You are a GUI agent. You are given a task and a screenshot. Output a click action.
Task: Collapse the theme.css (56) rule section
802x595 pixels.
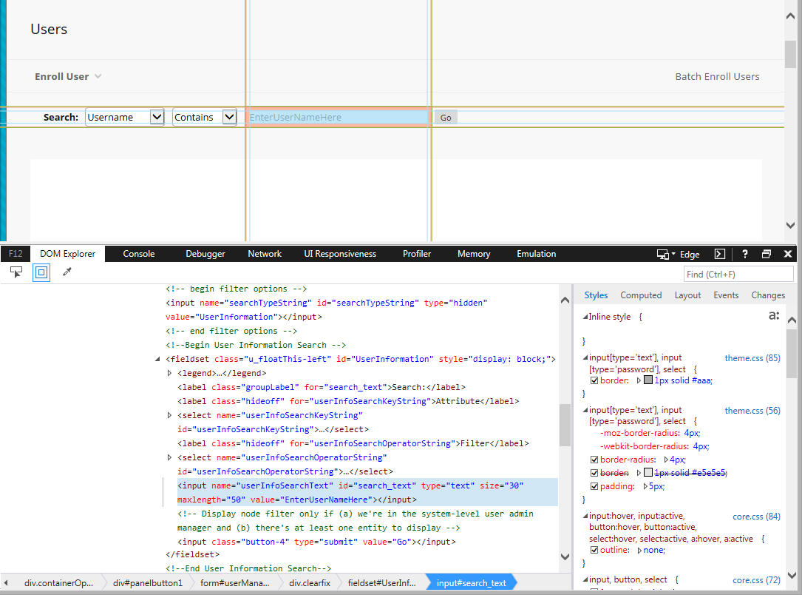coord(585,410)
